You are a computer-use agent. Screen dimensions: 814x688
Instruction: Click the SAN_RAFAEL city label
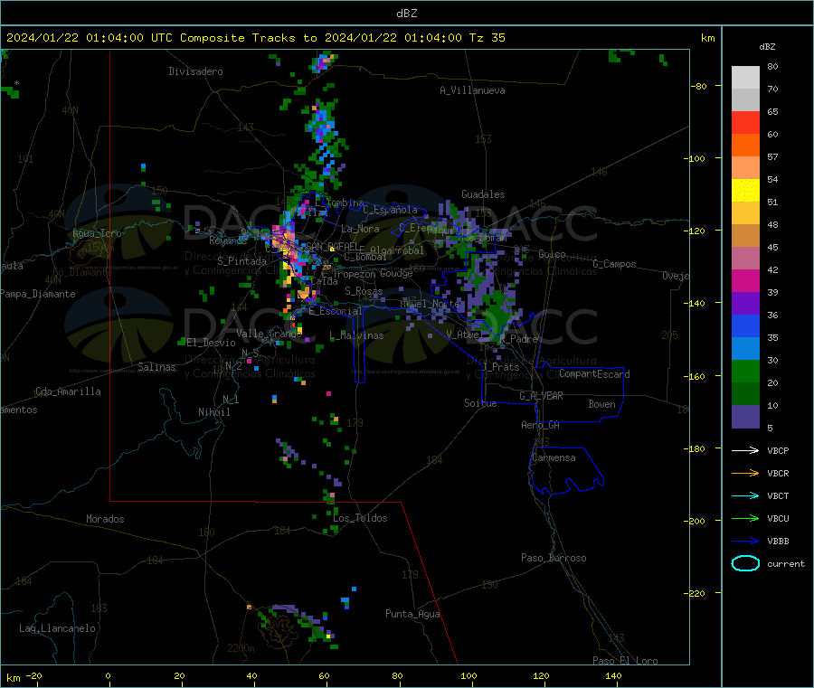tap(332, 247)
